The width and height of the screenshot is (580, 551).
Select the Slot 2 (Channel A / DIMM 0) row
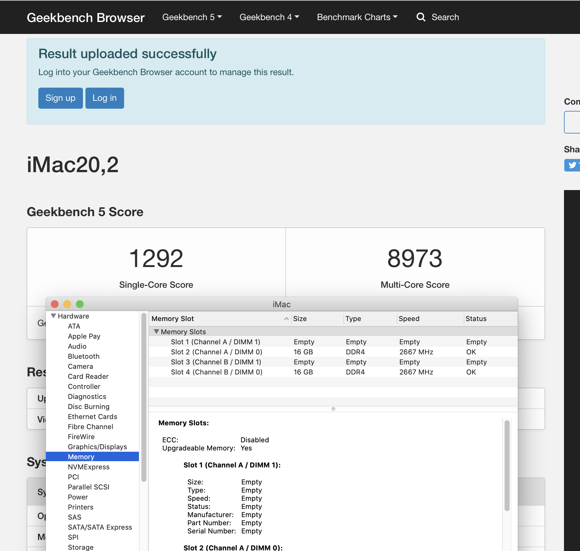tap(333, 352)
